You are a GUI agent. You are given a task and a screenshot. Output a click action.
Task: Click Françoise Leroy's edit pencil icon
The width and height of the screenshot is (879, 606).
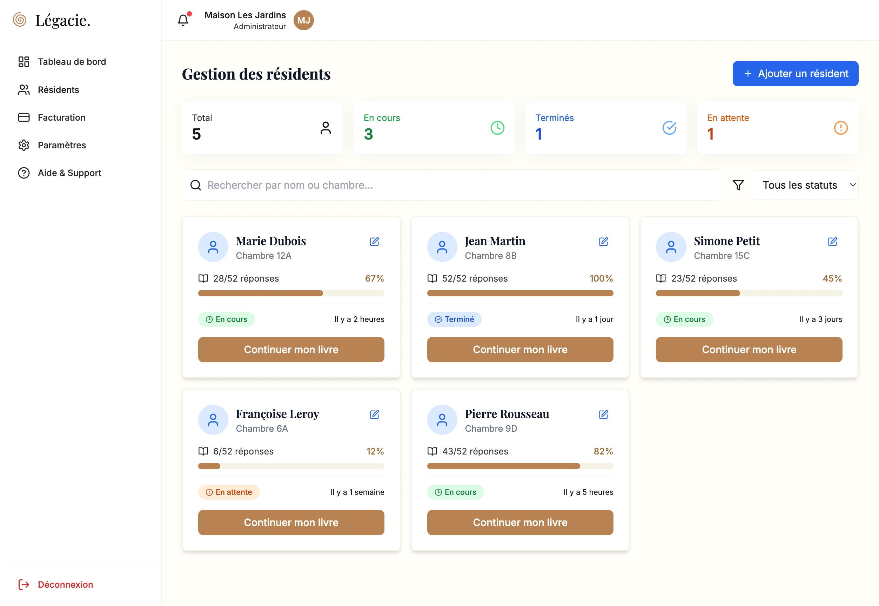[374, 414]
